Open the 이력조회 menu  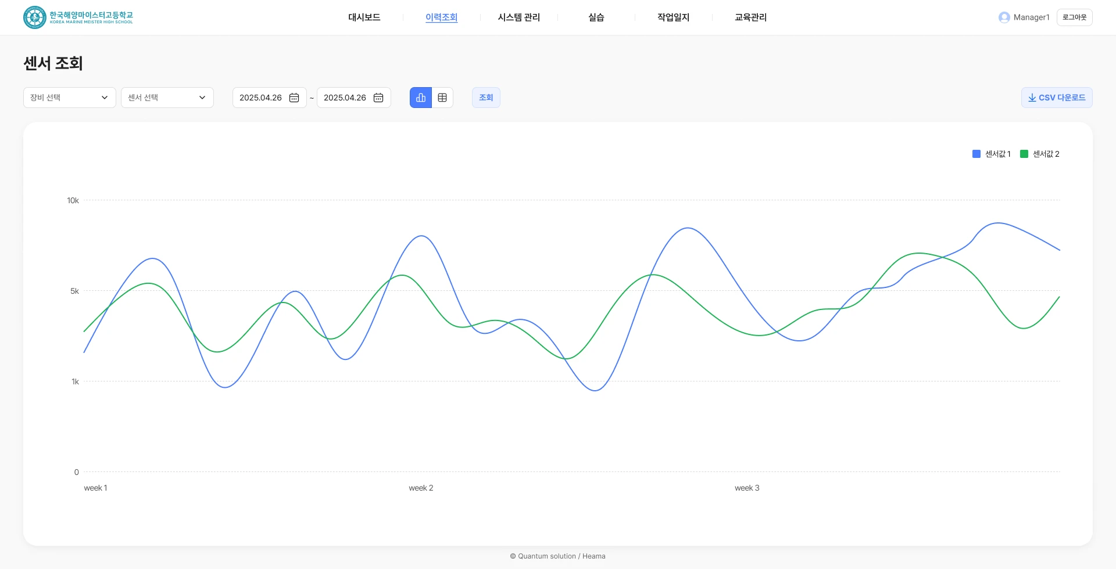tap(442, 17)
